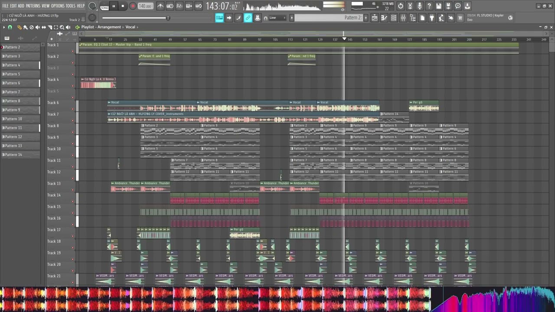Viewport: 555px width, 312px height.
Task: Toggle mute dot for Track 18
Action: click(72, 248)
